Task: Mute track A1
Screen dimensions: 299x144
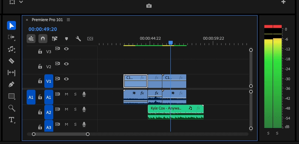Action: tap(66, 94)
